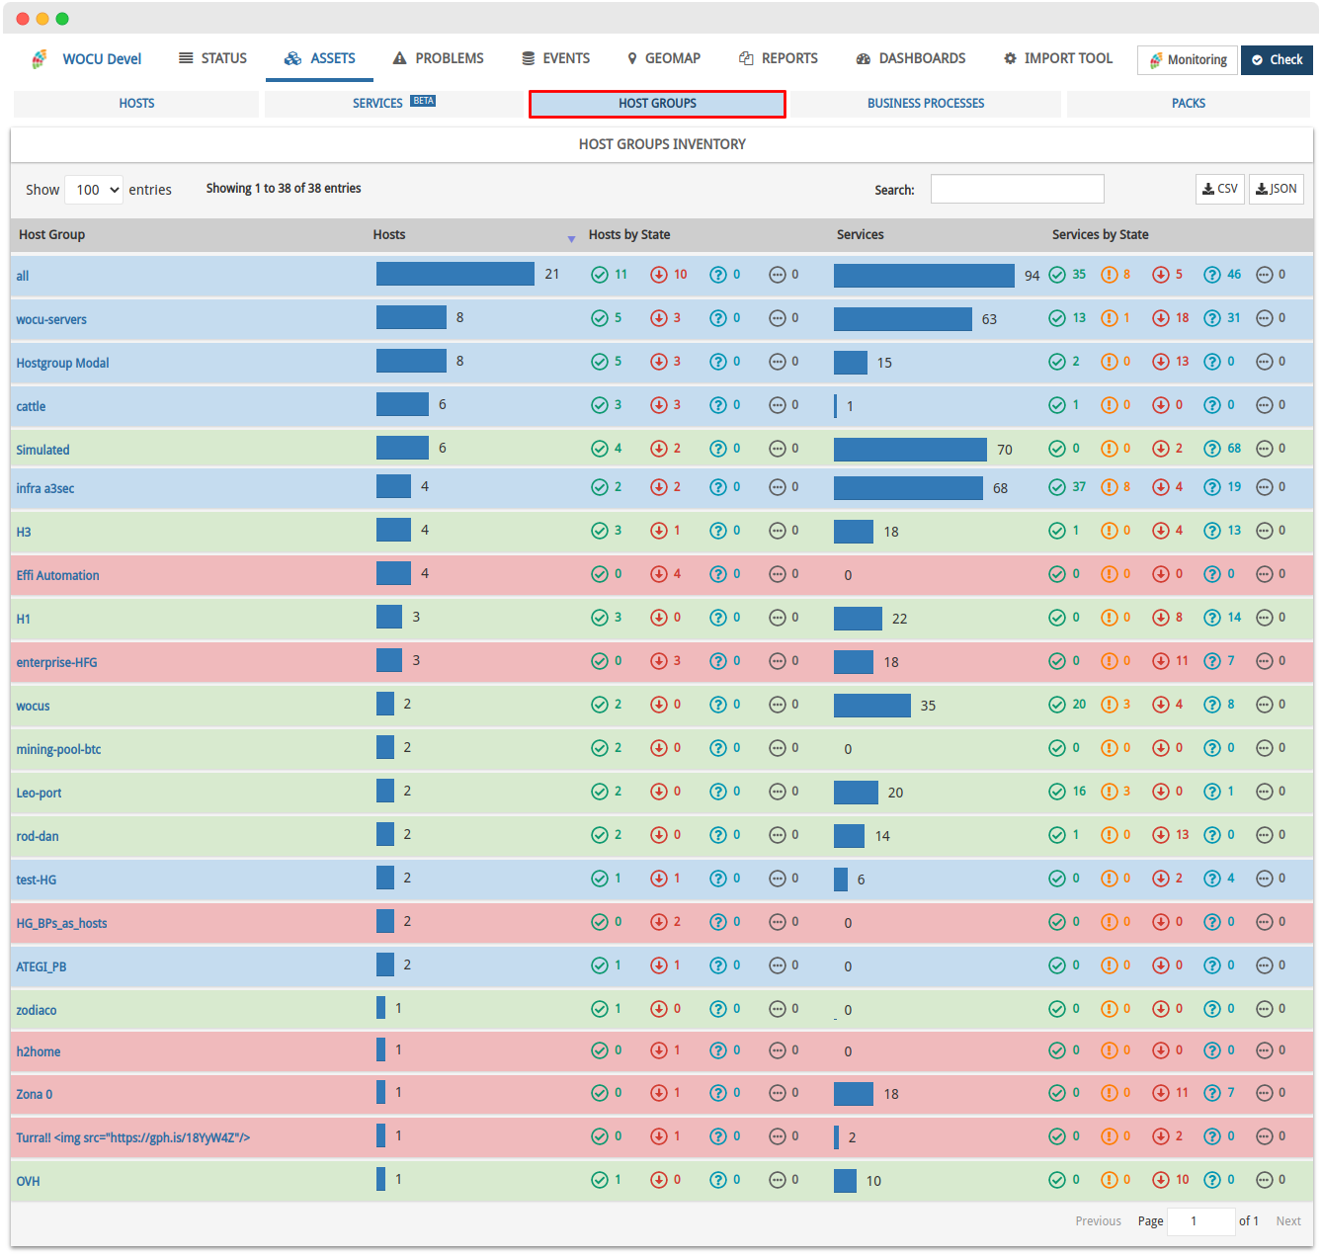Open the STATUS menu
1322x1257 pixels.
(212, 58)
